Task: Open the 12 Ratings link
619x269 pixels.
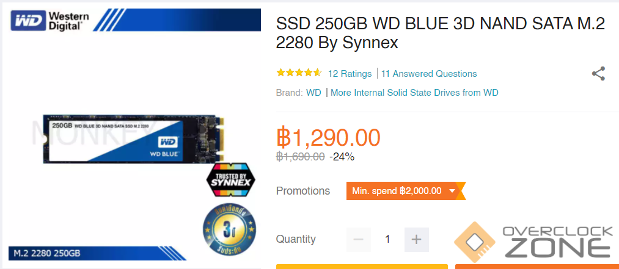Action: coord(350,74)
